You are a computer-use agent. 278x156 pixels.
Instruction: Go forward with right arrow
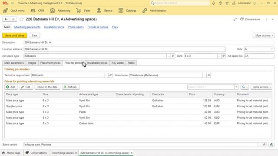click(x=13, y=19)
